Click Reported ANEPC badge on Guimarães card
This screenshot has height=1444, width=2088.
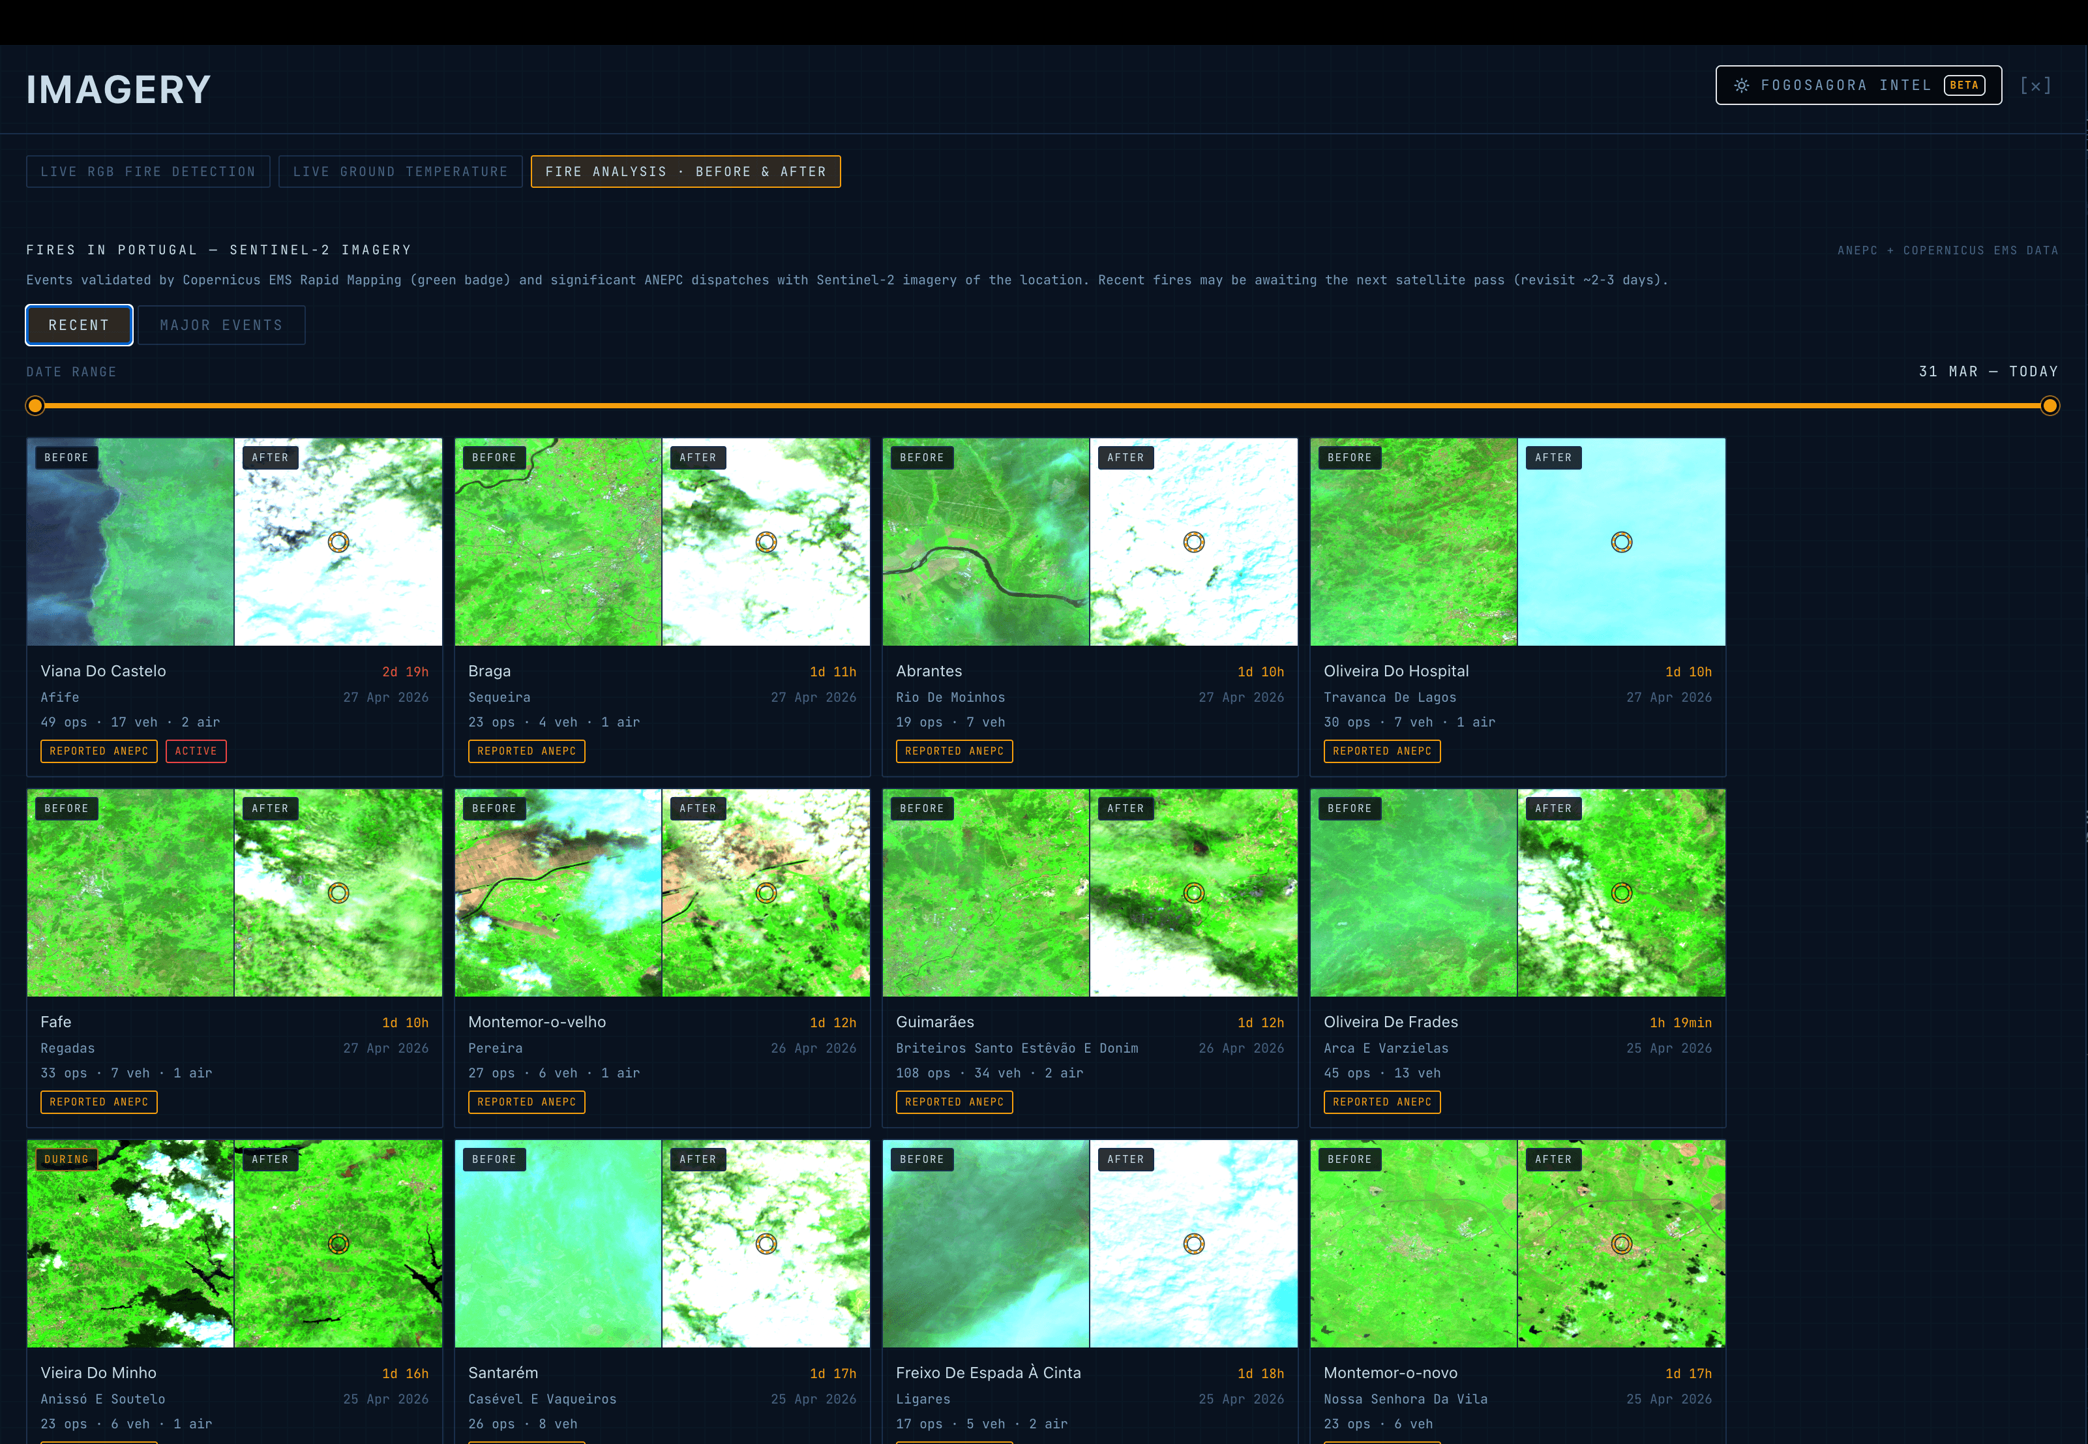[x=955, y=1102]
